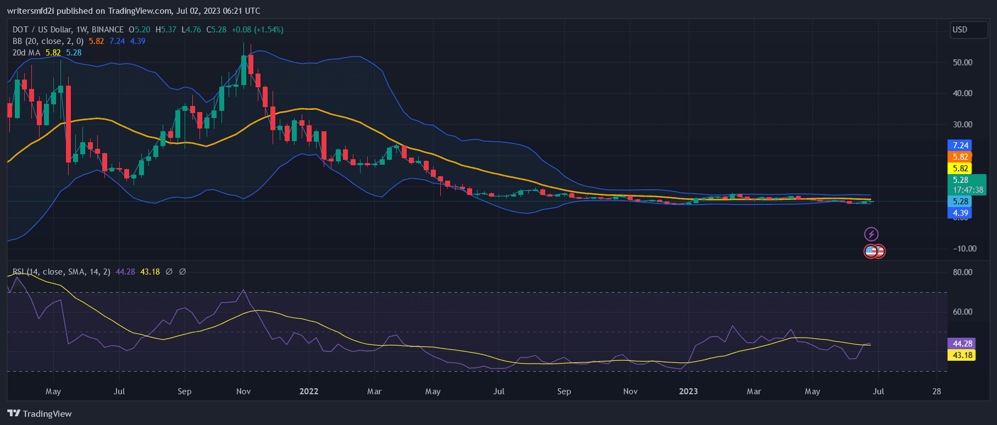Screen dimensions: 997x425
Task: Click the purple lightning bolt event icon
Action: tap(871, 234)
